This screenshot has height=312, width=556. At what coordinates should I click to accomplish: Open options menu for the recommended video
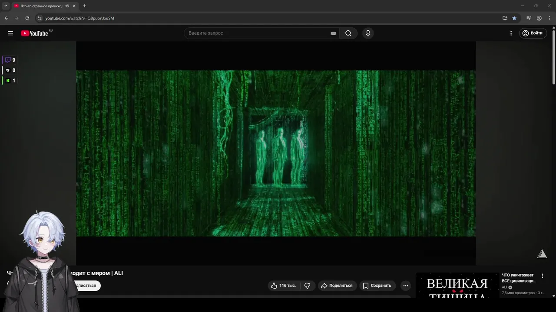click(542, 276)
